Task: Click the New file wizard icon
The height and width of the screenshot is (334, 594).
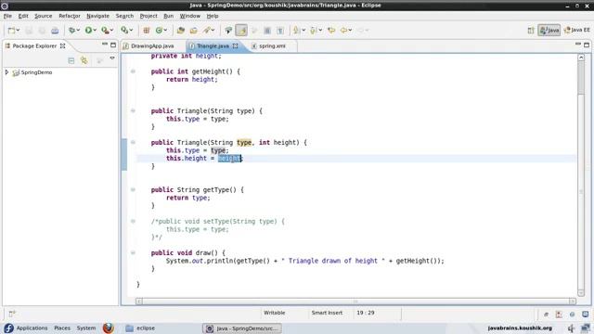Action: [x=11, y=31]
